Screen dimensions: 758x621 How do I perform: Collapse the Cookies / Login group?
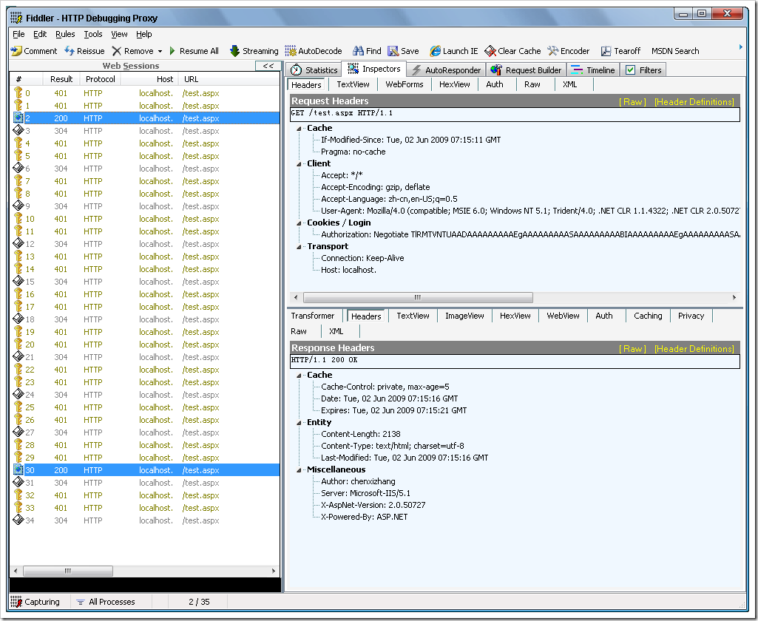click(x=299, y=223)
